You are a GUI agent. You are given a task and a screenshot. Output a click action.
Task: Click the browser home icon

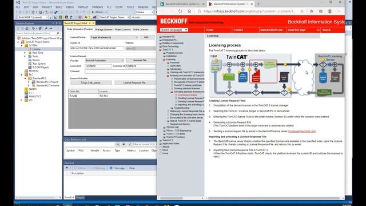[x=189, y=11]
